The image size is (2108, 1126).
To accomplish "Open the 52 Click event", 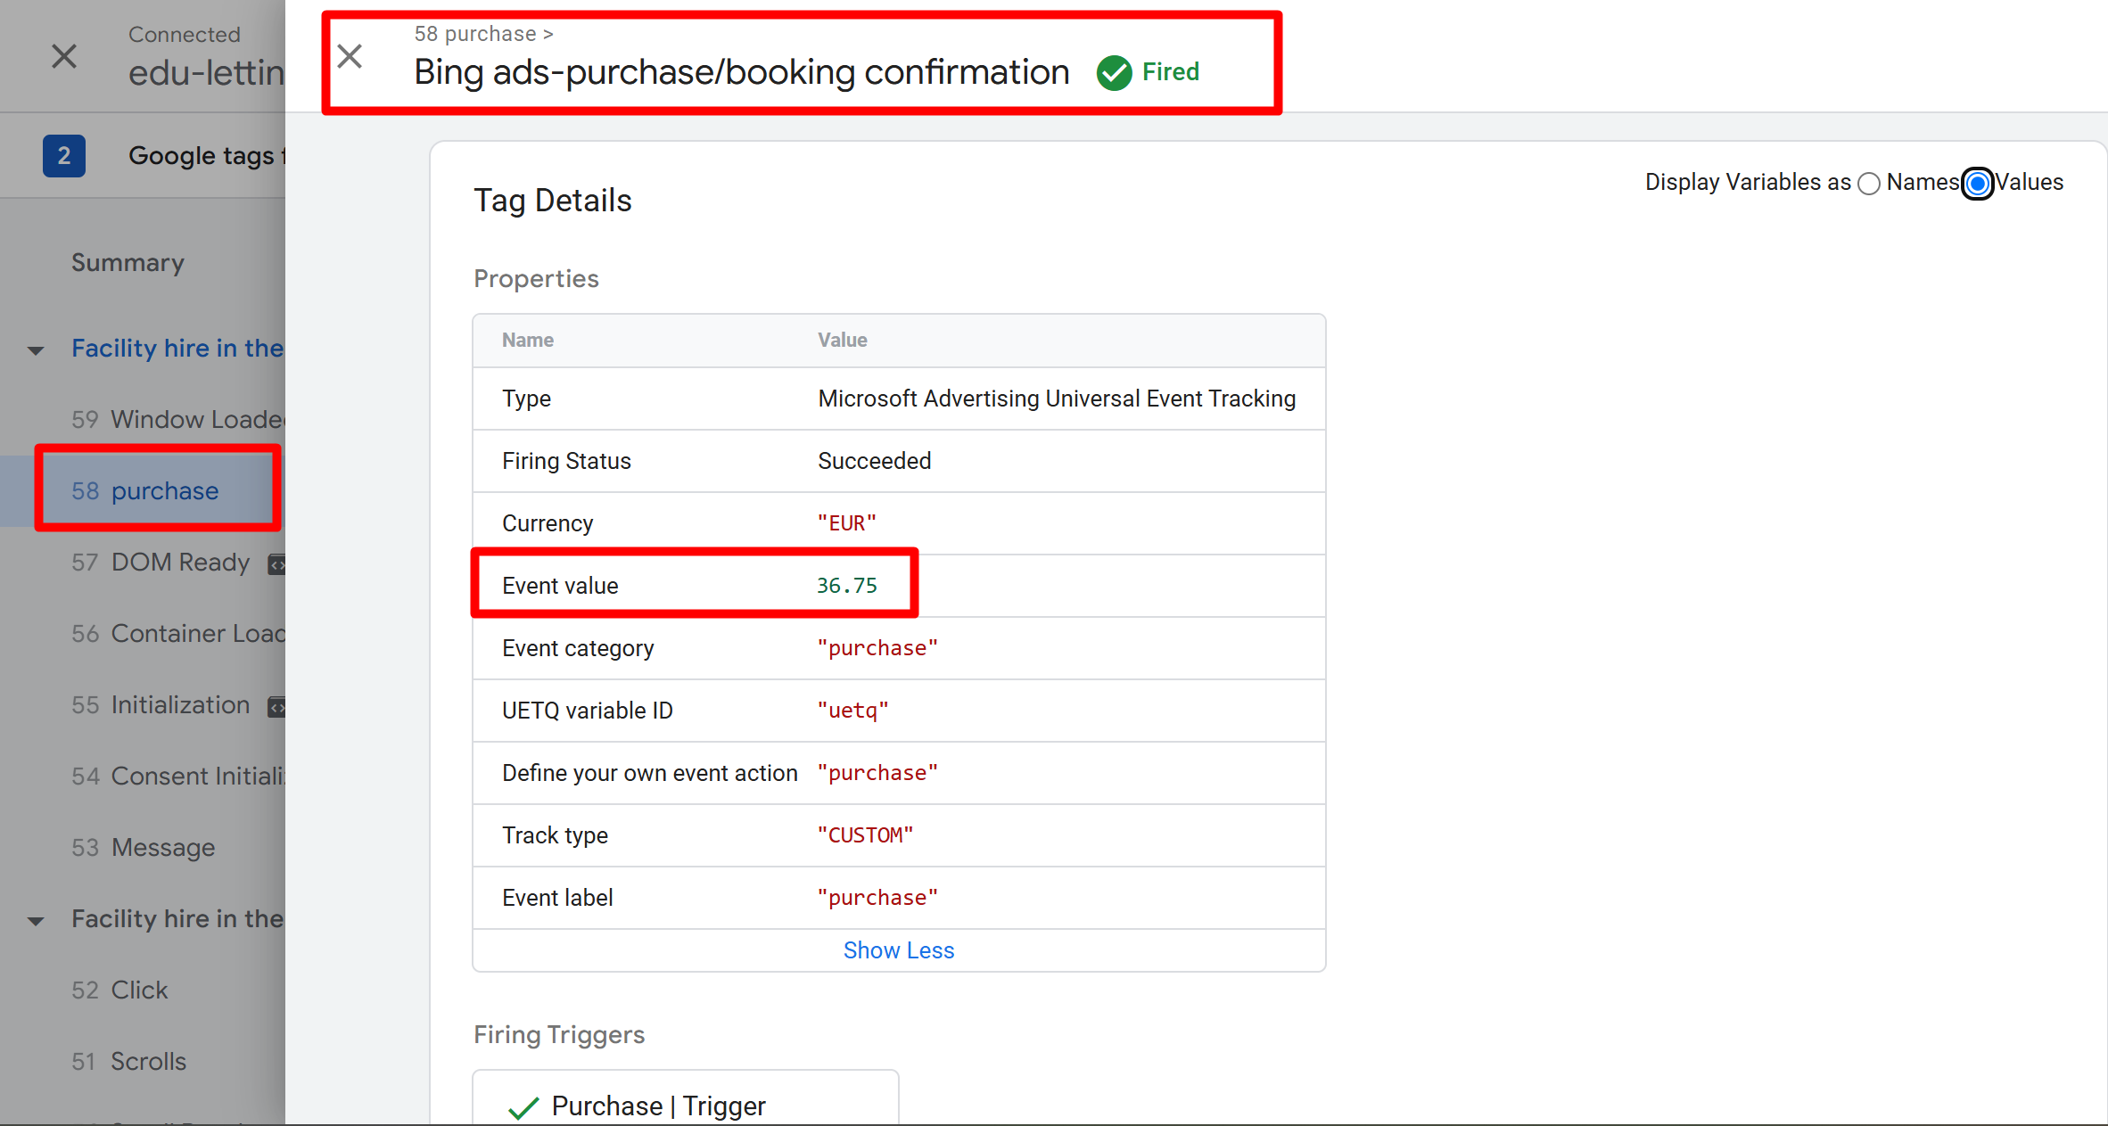I will click(x=119, y=990).
